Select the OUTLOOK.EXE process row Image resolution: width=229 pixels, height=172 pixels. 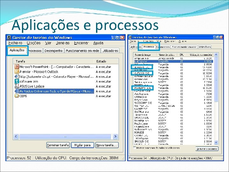click(173, 73)
